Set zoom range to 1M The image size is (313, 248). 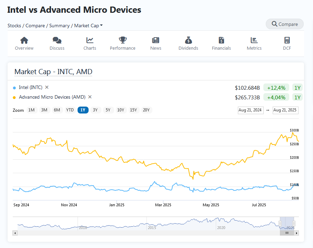[x=31, y=110]
